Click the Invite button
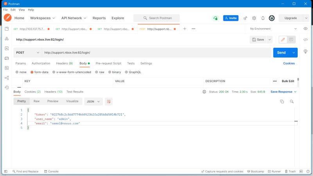 [x=231, y=18]
